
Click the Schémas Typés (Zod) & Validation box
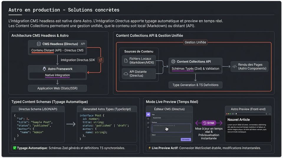click(x=195, y=69)
